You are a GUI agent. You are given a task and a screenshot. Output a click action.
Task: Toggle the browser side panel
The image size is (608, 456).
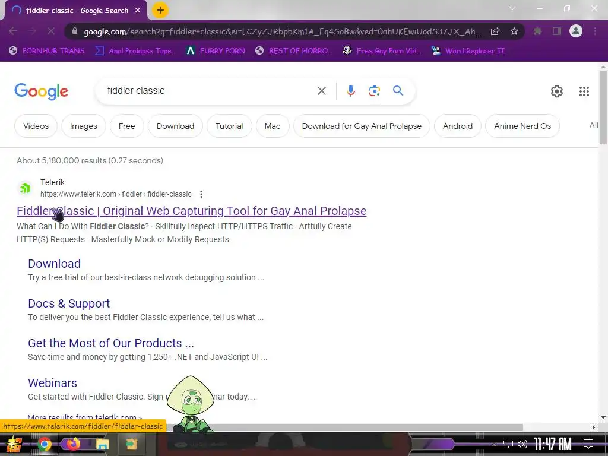point(557,31)
